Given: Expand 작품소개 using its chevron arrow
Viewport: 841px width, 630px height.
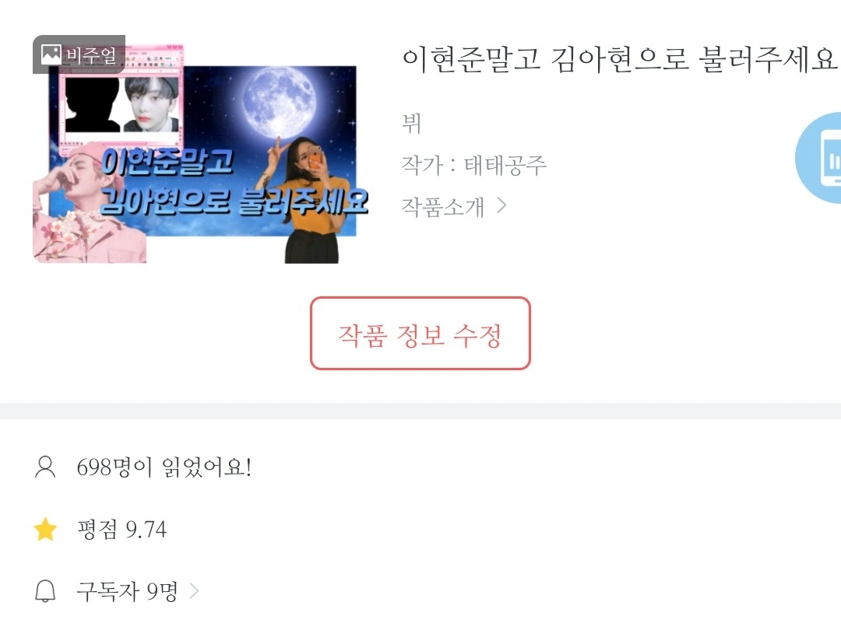Looking at the screenshot, I should click(501, 205).
